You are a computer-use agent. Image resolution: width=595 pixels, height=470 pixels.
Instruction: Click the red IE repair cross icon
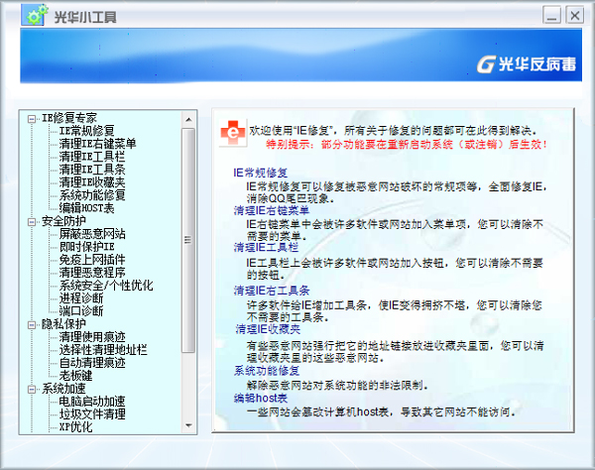pos(233,132)
